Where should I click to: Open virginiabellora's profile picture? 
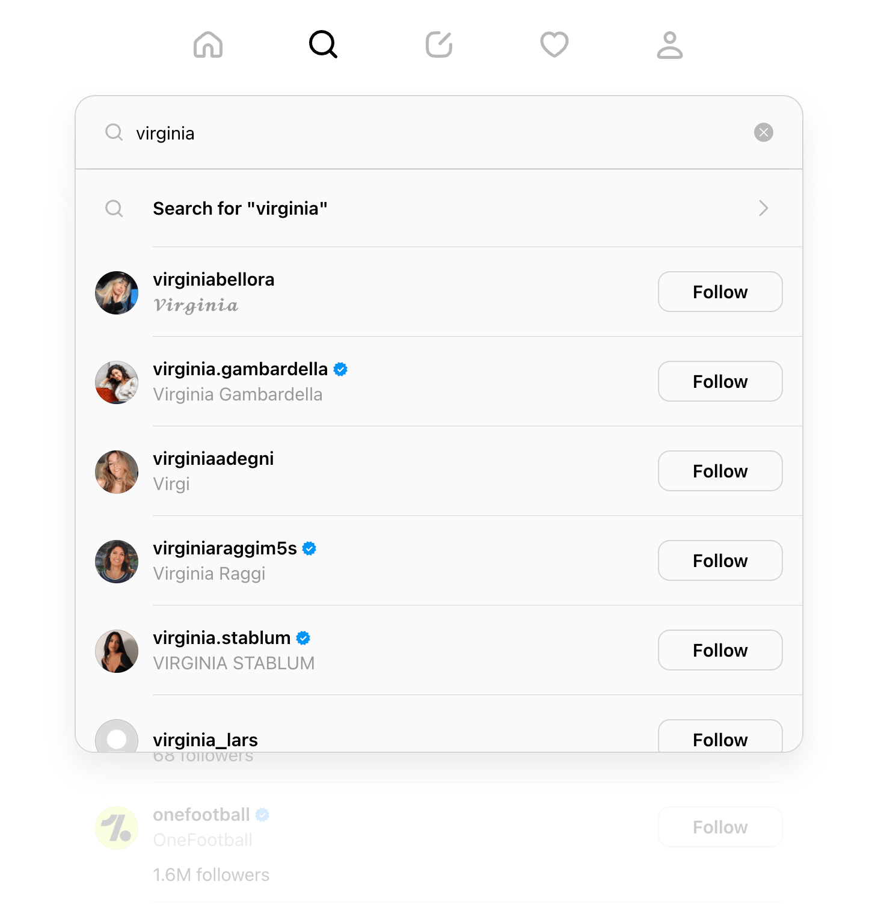tap(117, 293)
